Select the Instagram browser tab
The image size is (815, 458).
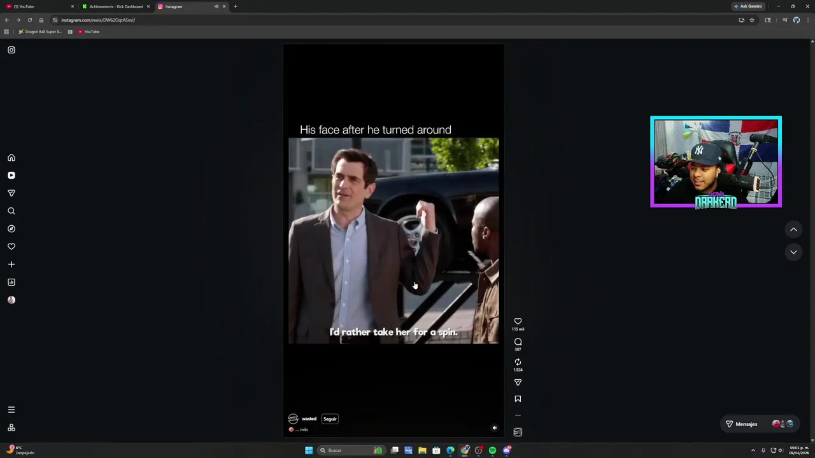pos(191,6)
